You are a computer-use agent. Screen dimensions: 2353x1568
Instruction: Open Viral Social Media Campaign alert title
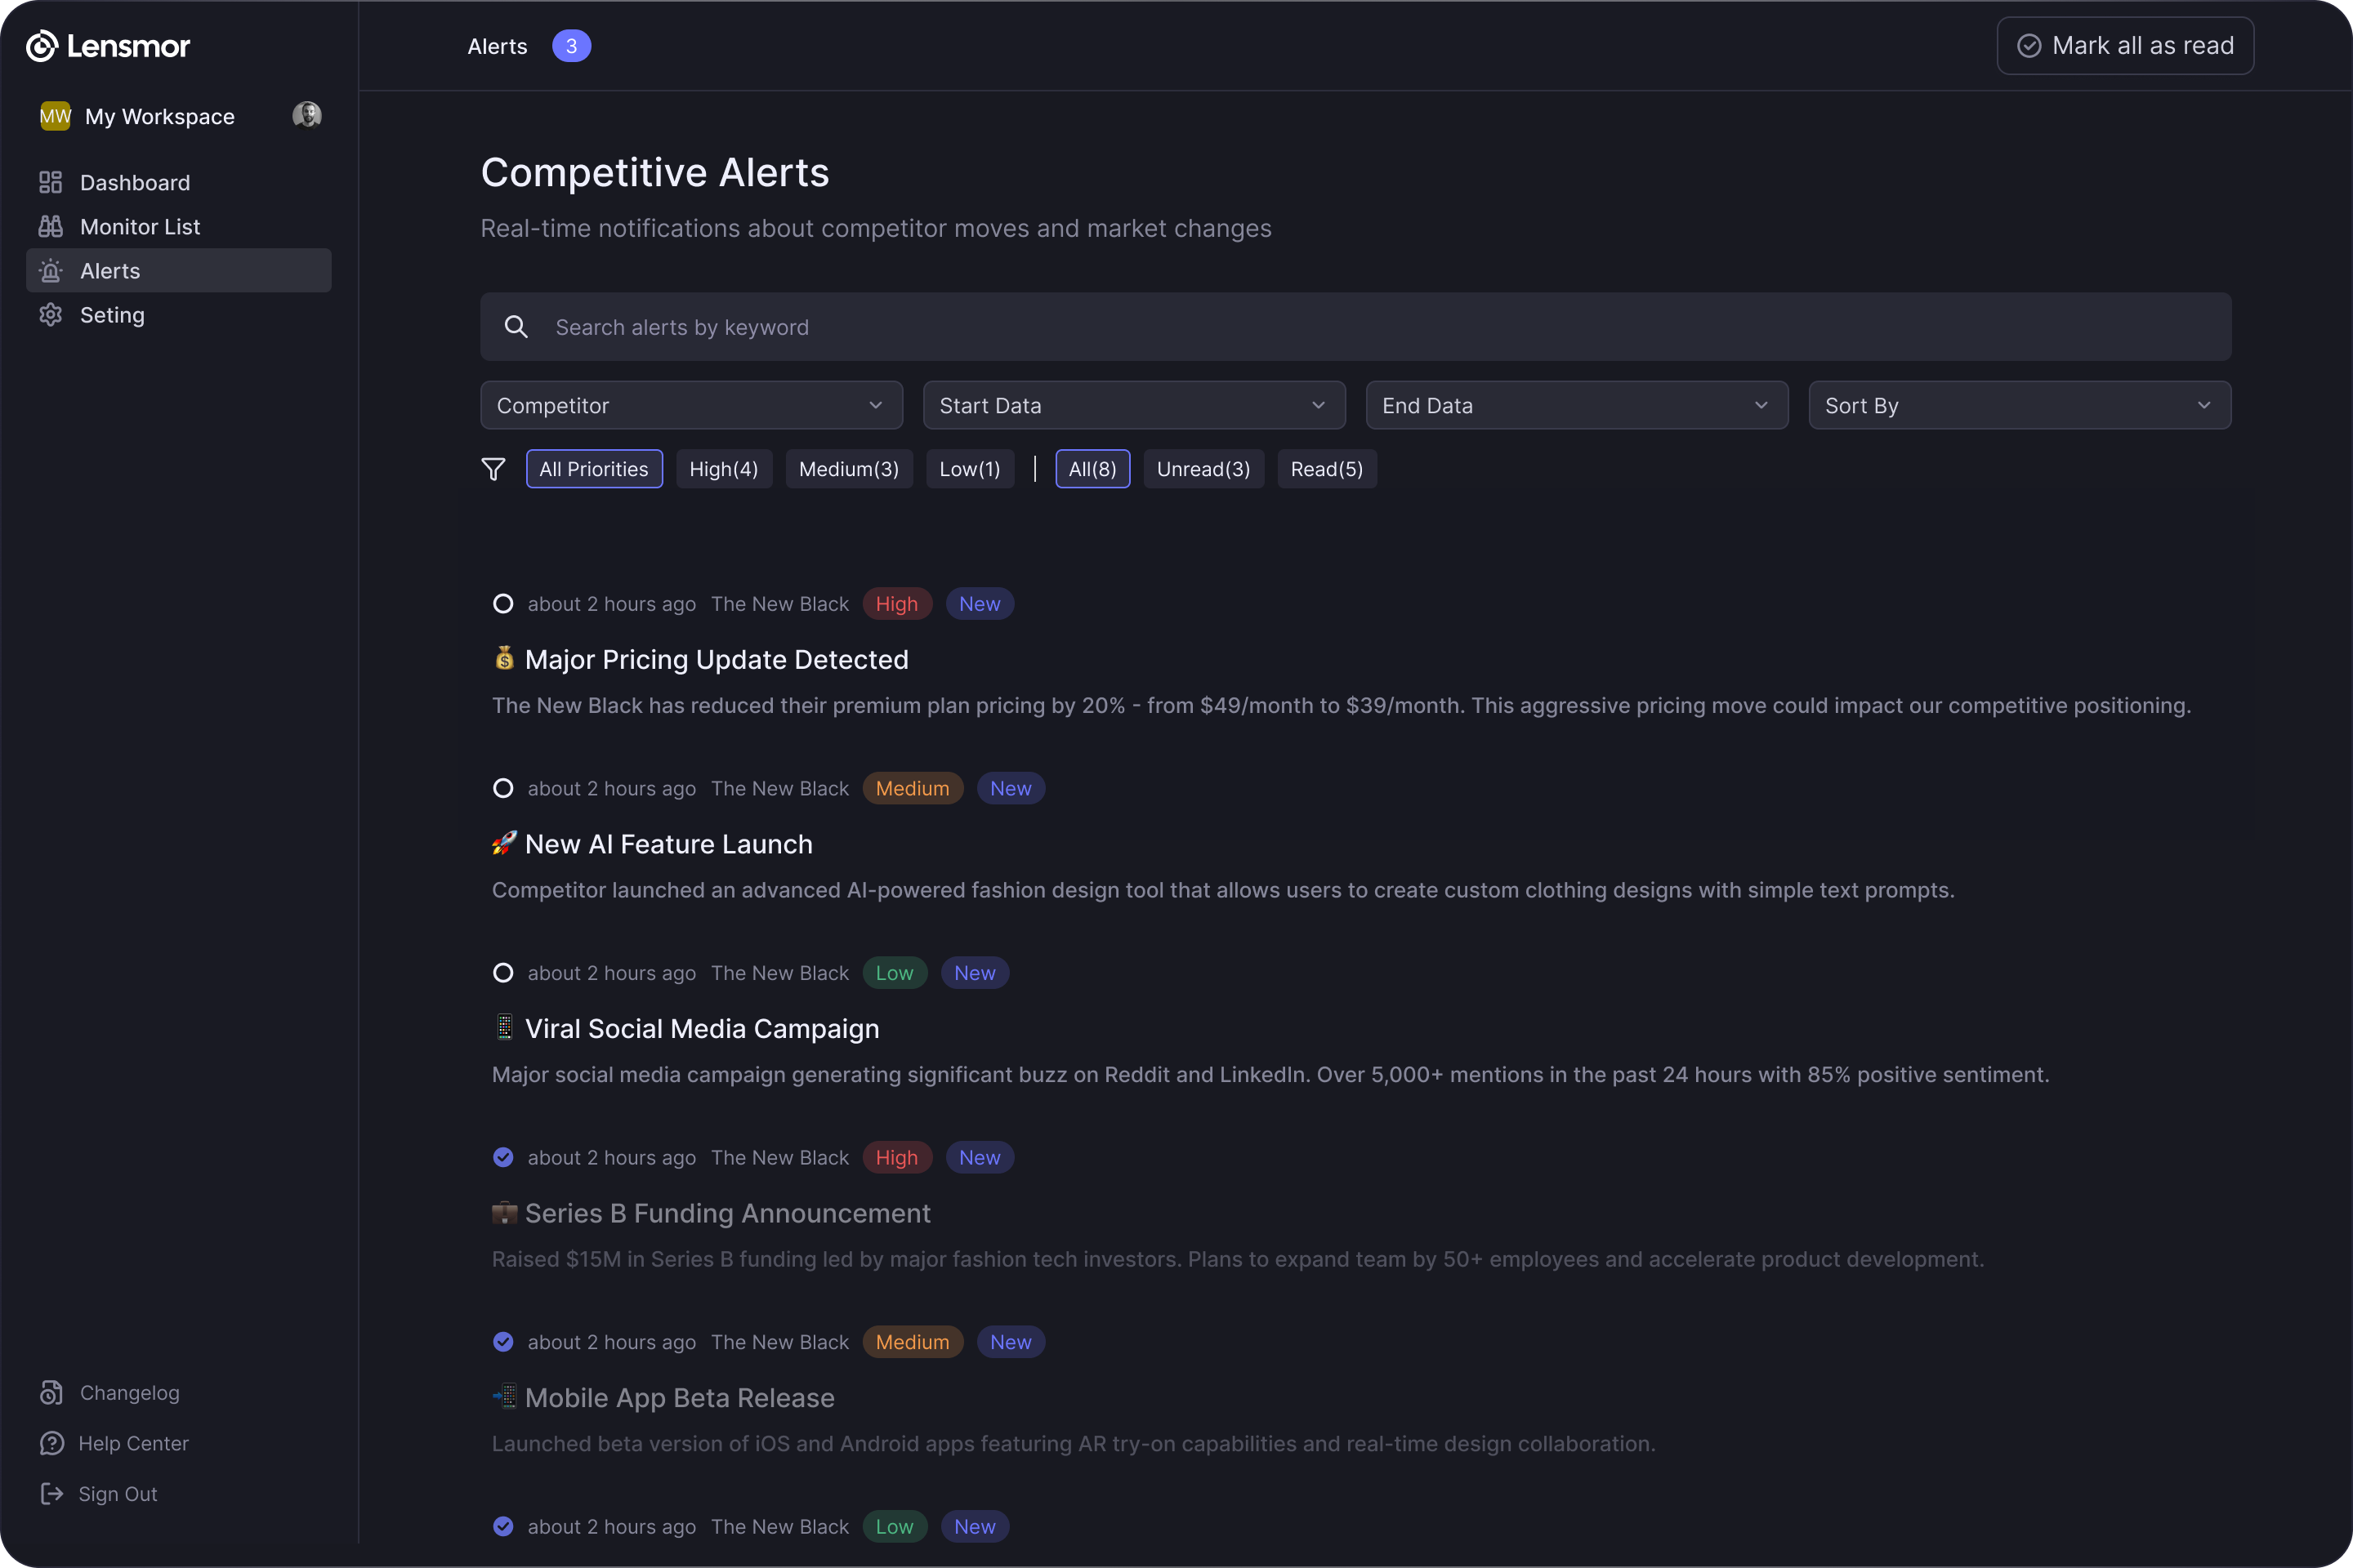pyautogui.click(x=701, y=1029)
